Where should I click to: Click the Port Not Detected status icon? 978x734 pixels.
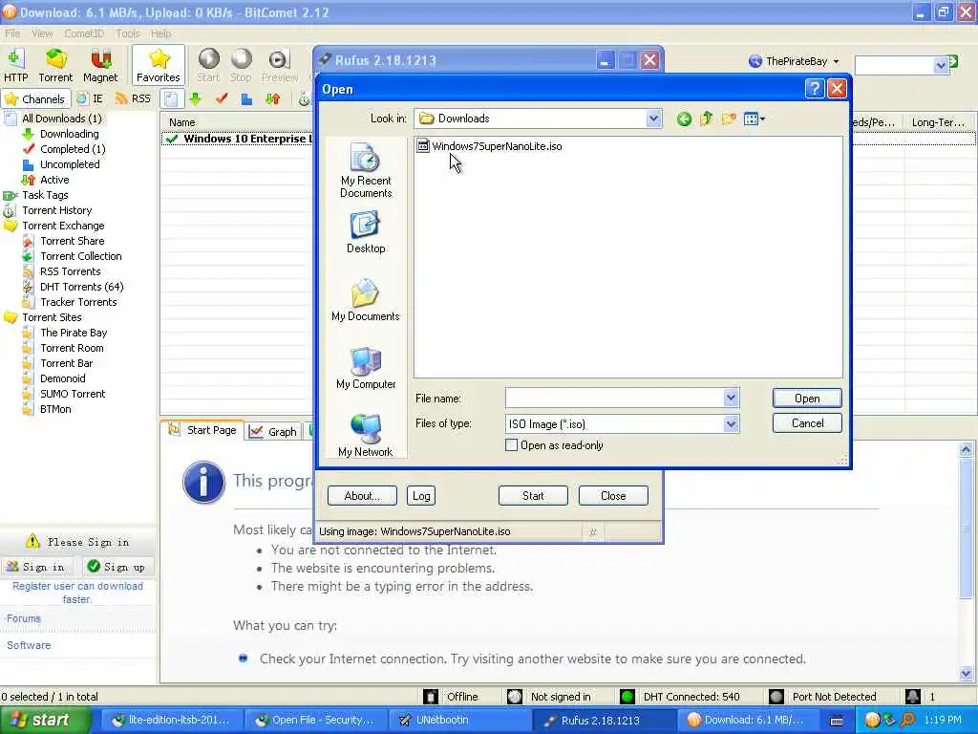(776, 697)
